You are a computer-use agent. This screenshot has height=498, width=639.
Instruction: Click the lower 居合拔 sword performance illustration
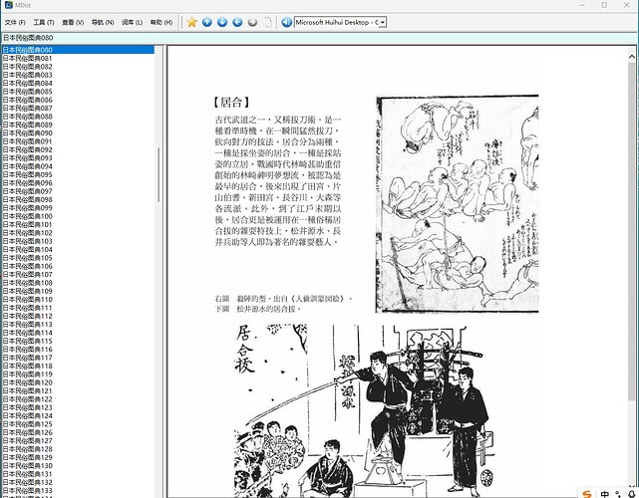[365, 410]
